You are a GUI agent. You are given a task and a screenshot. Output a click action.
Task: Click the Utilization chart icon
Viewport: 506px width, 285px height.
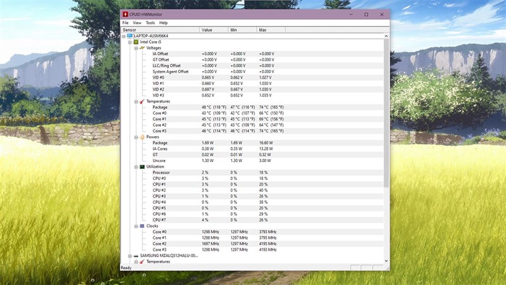coord(142,167)
